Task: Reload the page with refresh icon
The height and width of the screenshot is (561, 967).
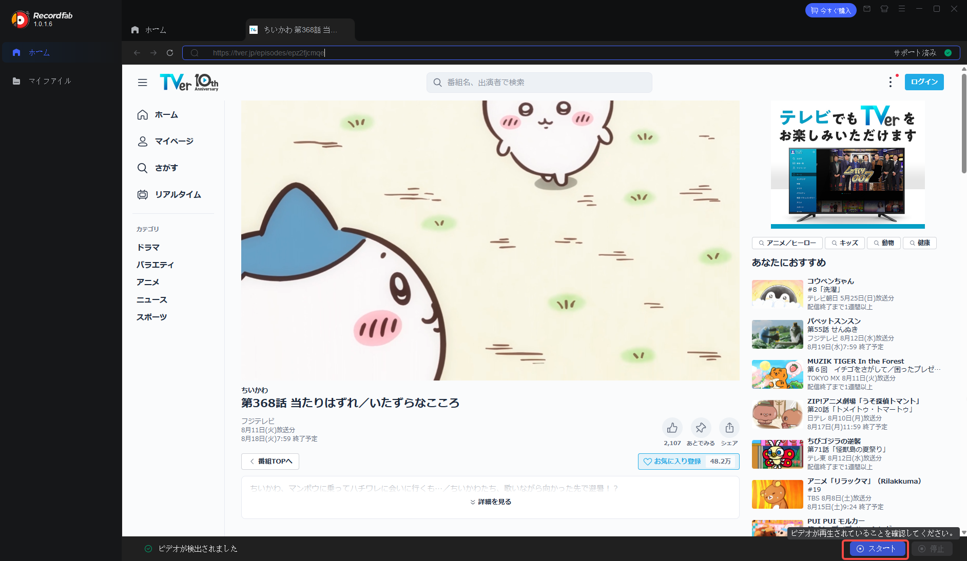Action: point(170,53)
